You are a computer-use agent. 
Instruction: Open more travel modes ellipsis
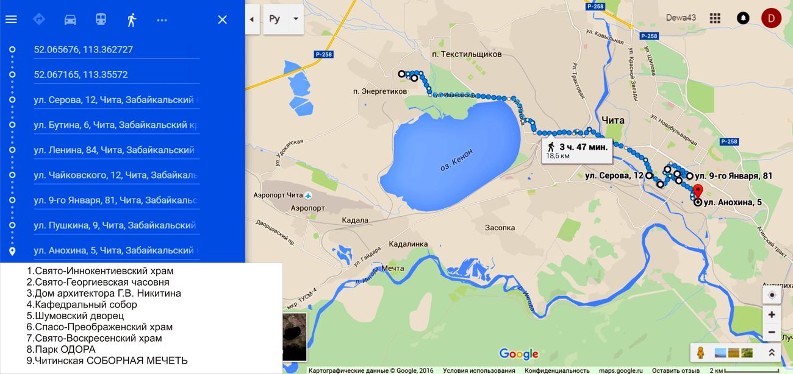(162, 19)
